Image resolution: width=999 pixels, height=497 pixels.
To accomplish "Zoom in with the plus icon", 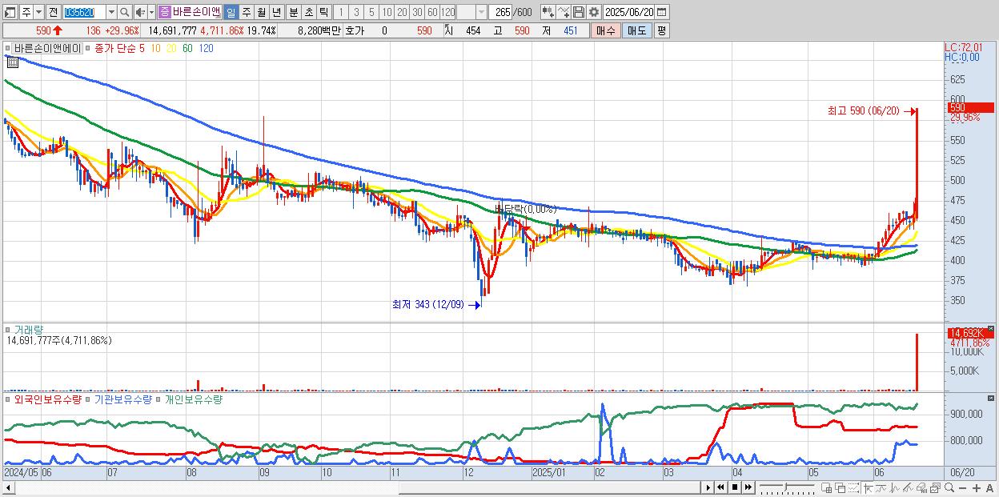I will (977, 488).
